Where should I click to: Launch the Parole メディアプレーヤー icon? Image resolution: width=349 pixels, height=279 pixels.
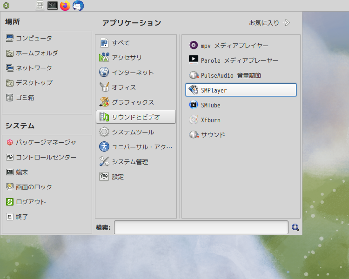194,60
